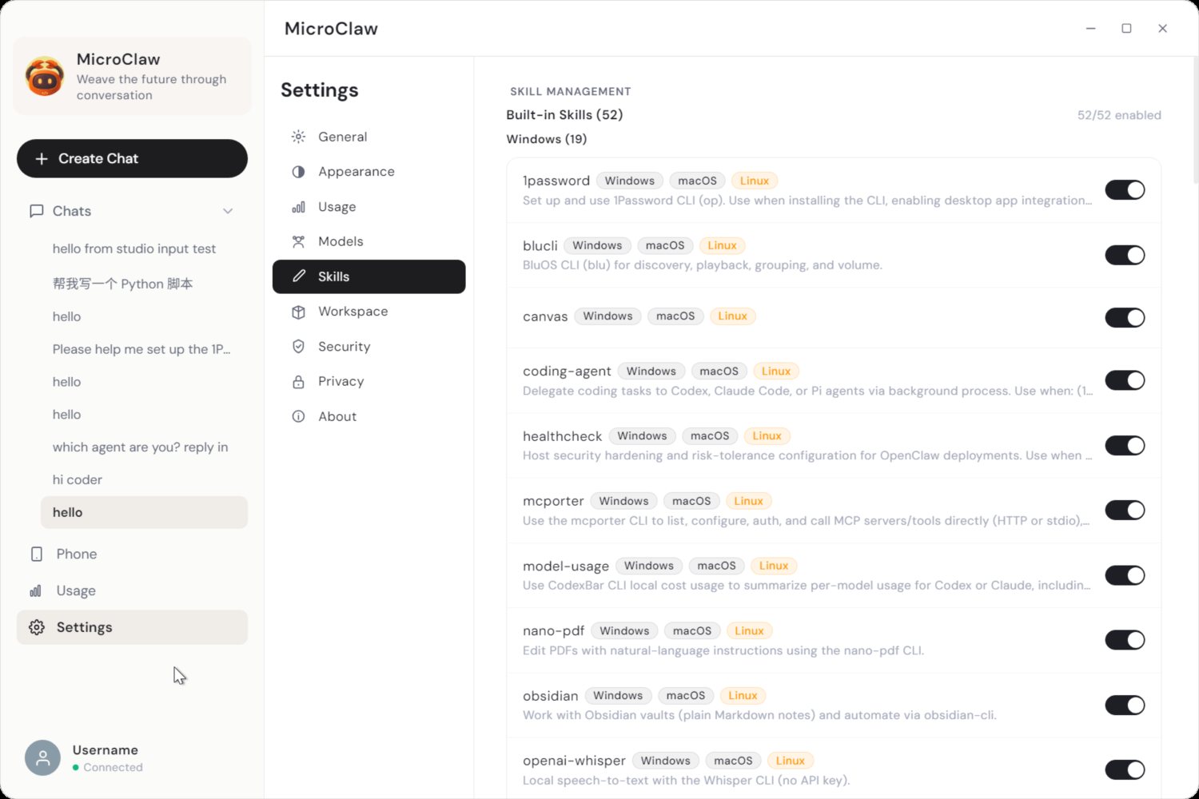Screen dimensions: 1199x799
Task: Click the Windows tag on mcporter
Action: tap(624, 501)
